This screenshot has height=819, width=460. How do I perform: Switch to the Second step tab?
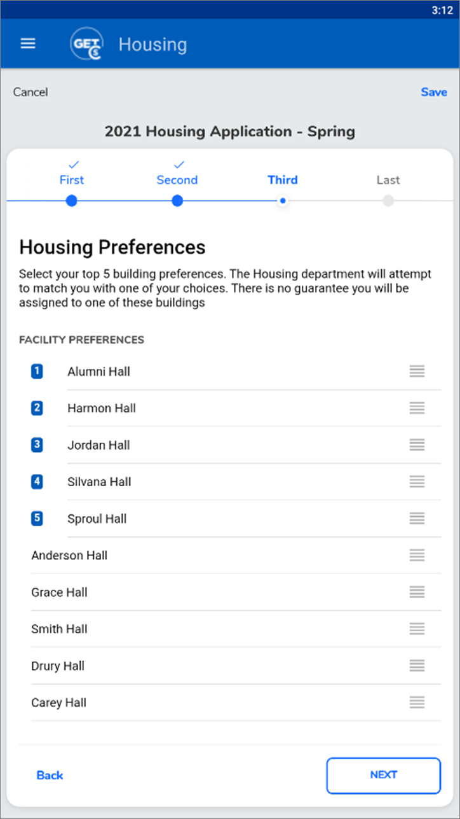(177, 180)
